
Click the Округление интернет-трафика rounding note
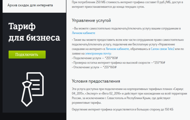tap(123, 110)
